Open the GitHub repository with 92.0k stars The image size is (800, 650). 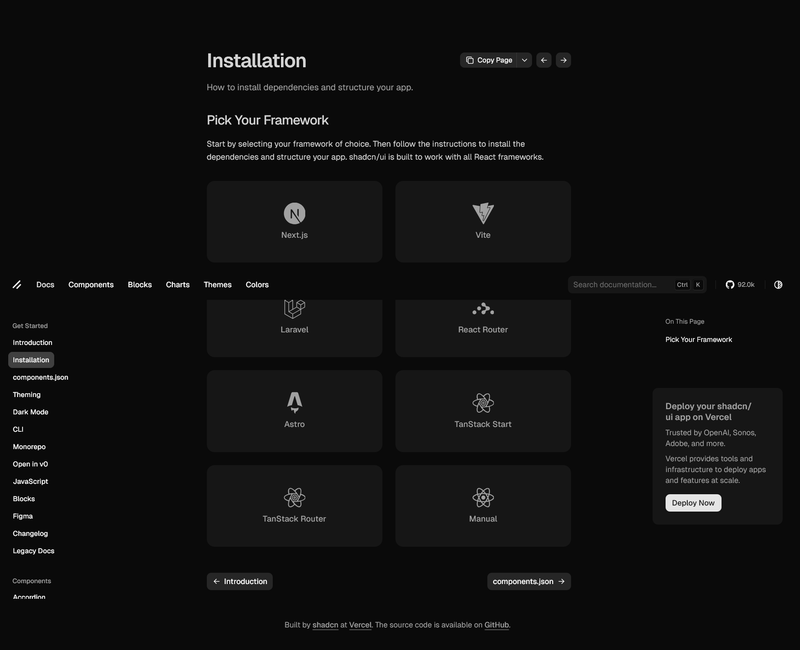pyautogui.click(x=740, y=284)
